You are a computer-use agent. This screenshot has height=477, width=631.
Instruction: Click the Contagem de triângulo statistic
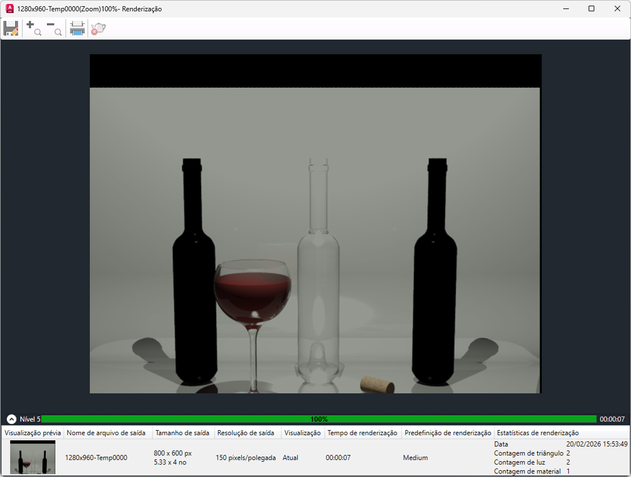point(529,453)
